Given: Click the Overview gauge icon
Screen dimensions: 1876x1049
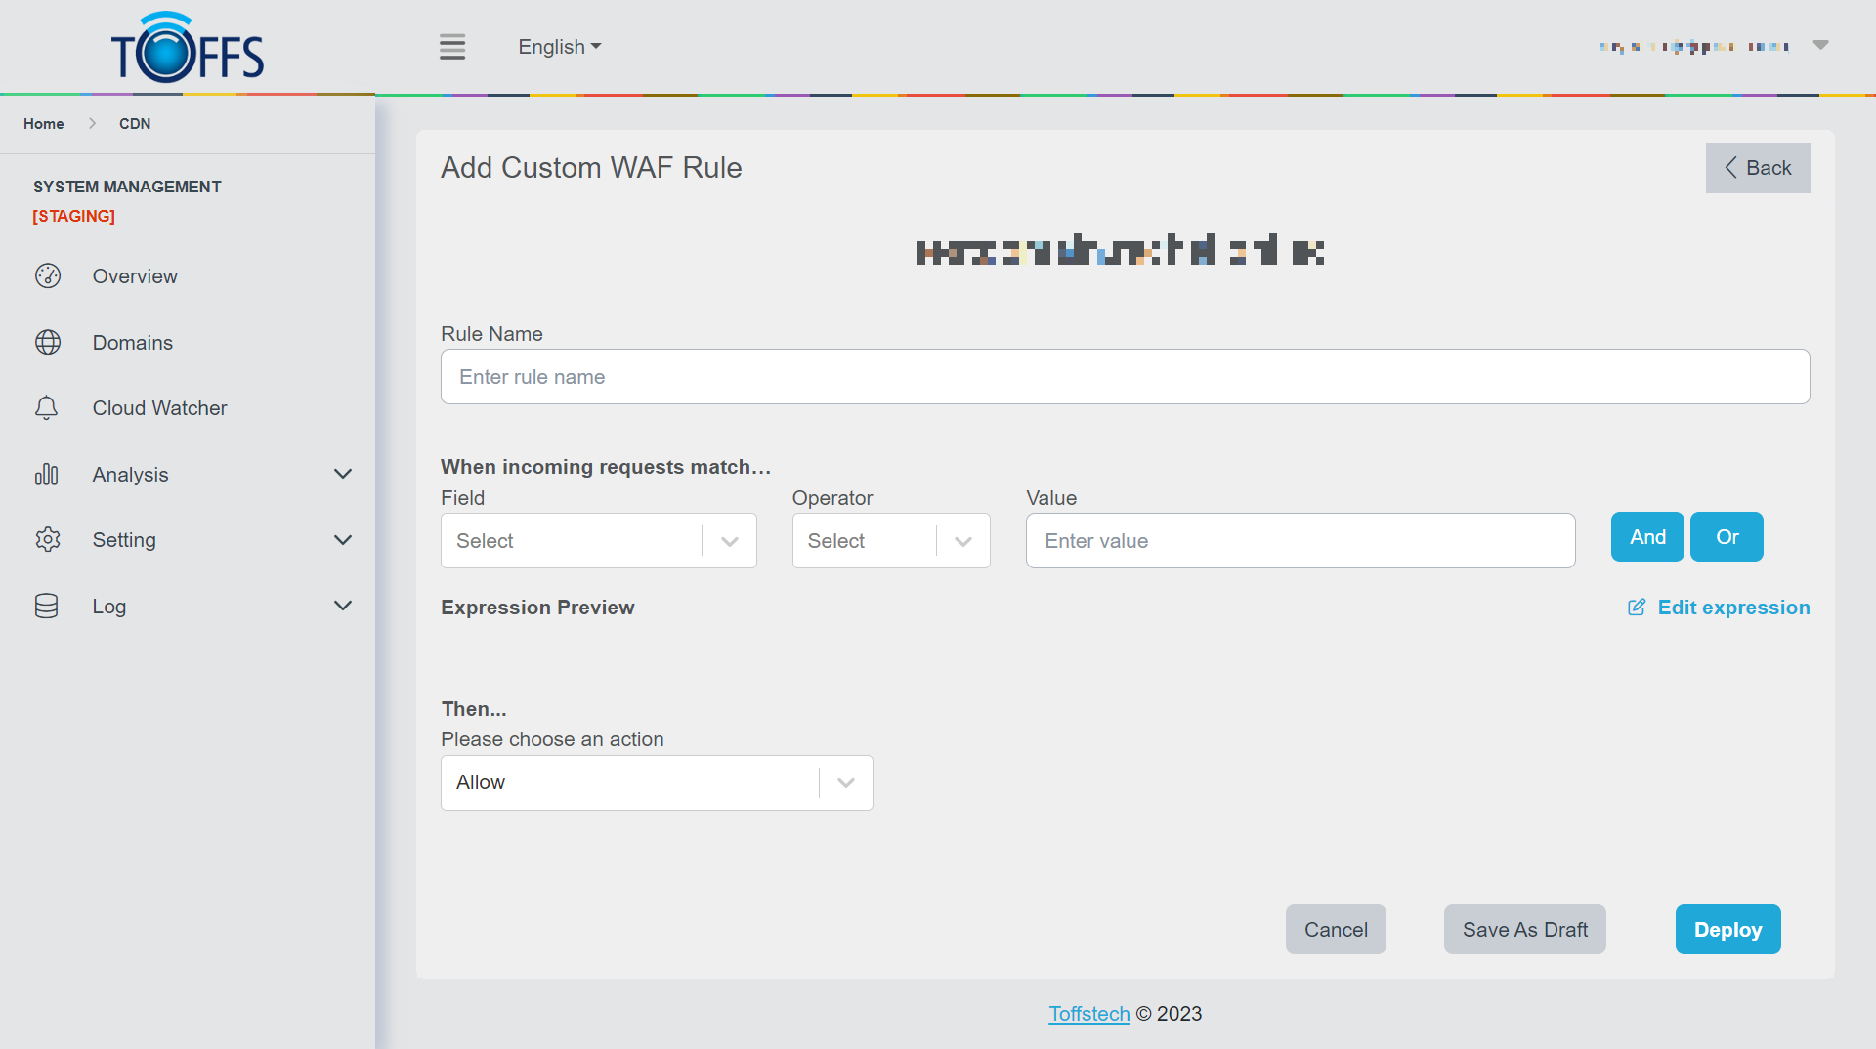Looking at the screenshot, I should pyautogui.click(x=47, y=276).
